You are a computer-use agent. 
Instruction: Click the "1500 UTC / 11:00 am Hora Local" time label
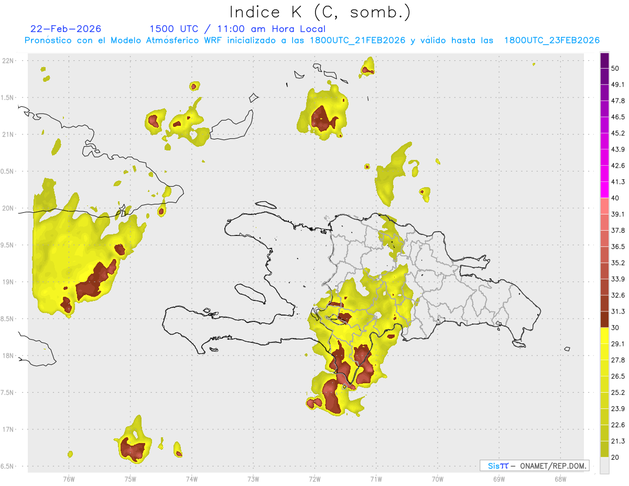237,29
